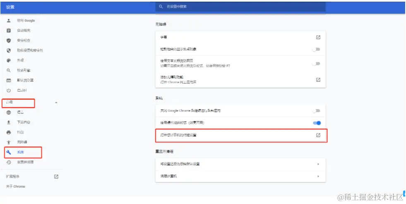Open Captions via its external-link icon
Image resolution: width=406 pixels, height=204 pixels.
tap(318, 37)
